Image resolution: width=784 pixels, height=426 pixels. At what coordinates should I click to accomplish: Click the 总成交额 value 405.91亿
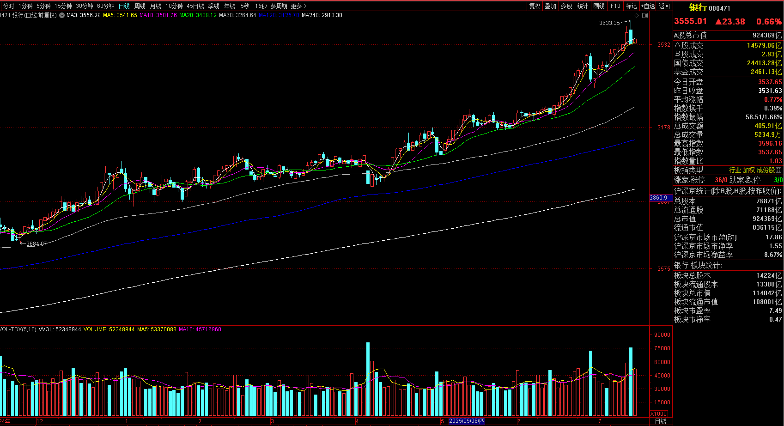click(x=768, y=126)
